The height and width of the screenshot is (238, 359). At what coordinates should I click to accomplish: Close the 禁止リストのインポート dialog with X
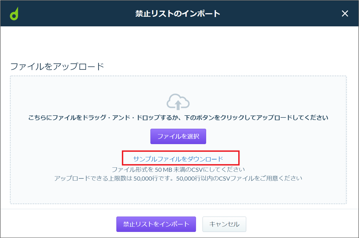[345, 14]
